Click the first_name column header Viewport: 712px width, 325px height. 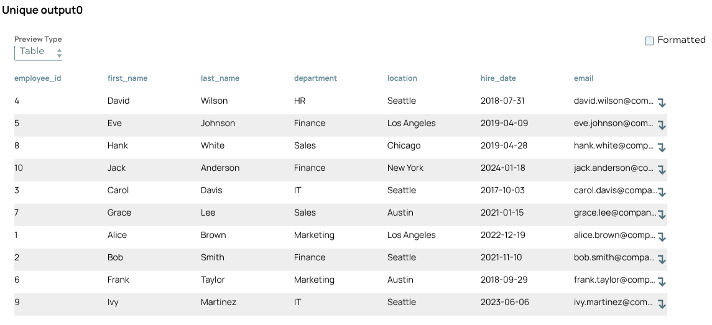pos(127,78)
